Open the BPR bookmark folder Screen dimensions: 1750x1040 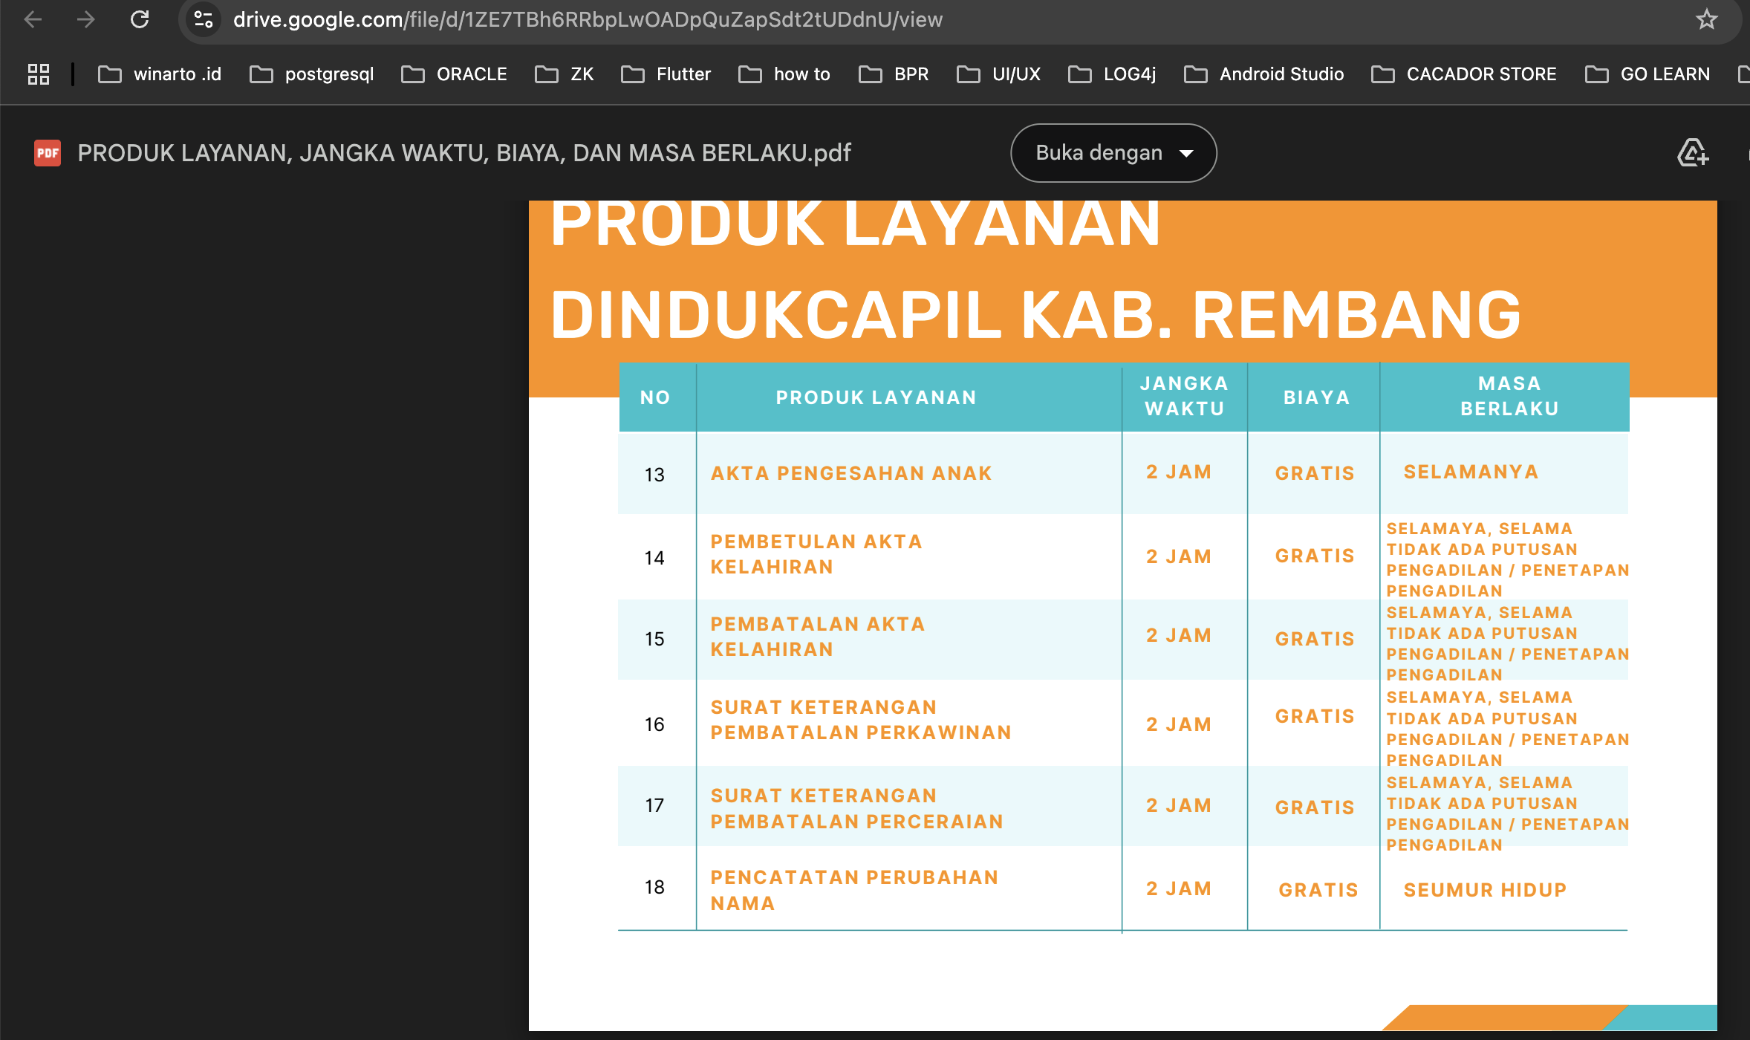(x=894, y=74)
